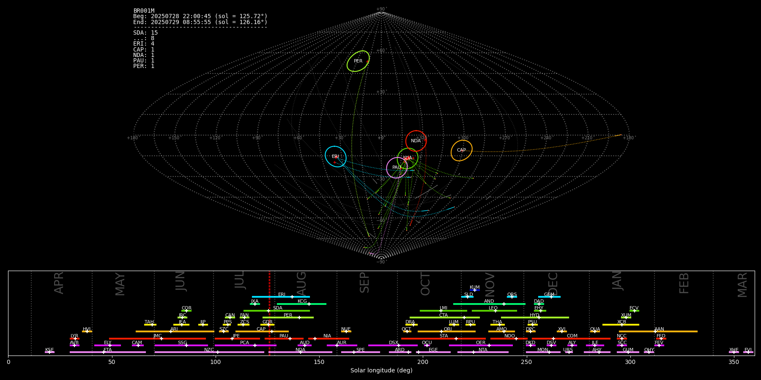Click the pink NZC timeline bar
The height and width of the screenshot is (380, 761).
(209, 352)
